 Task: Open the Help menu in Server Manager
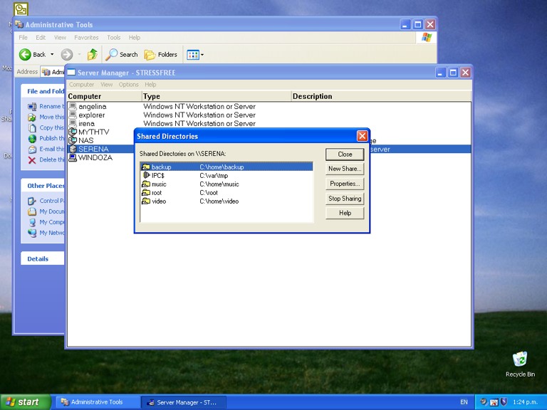click(x=150, y=85)
